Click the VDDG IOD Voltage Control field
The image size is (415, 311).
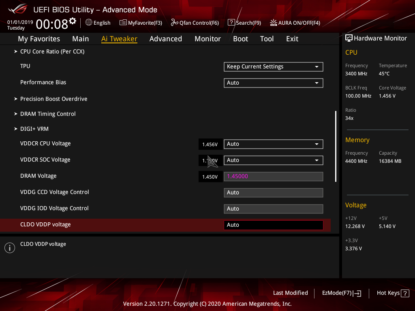pyautogui.click(x=274, y=209)
